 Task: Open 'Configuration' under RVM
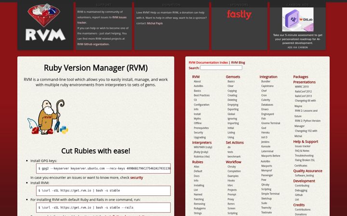pyautogui.click(x=201, y=105)
